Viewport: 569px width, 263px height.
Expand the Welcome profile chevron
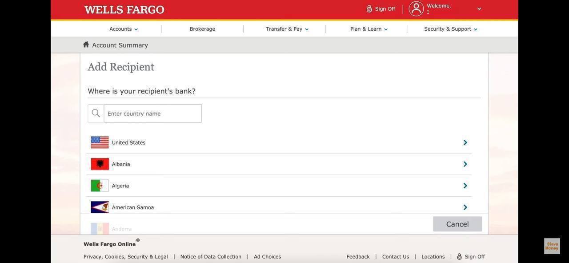(x=479, y=9)
